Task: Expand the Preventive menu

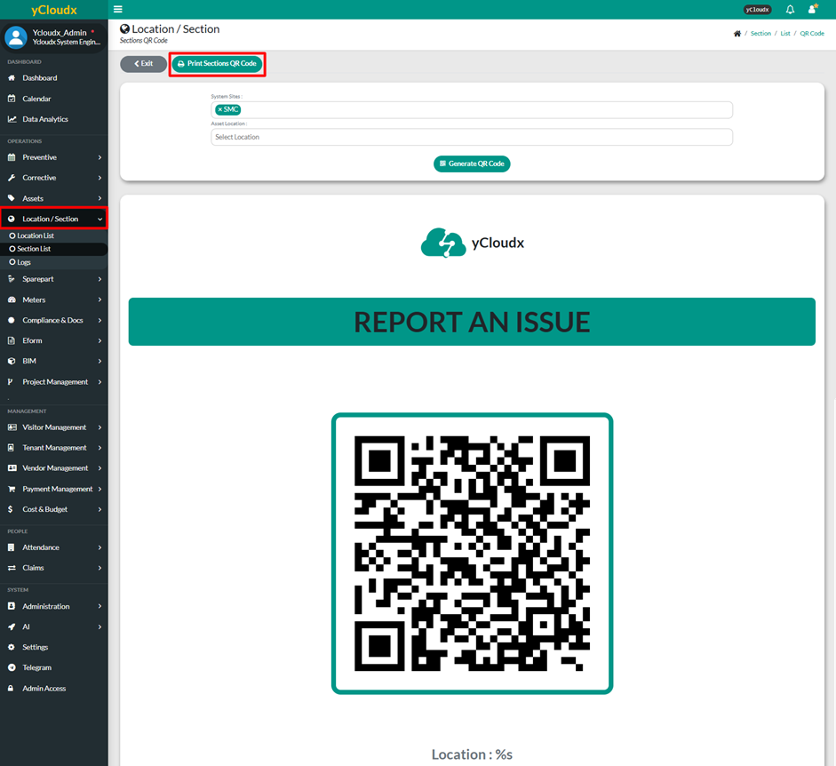Action: (x=54, y=157)
